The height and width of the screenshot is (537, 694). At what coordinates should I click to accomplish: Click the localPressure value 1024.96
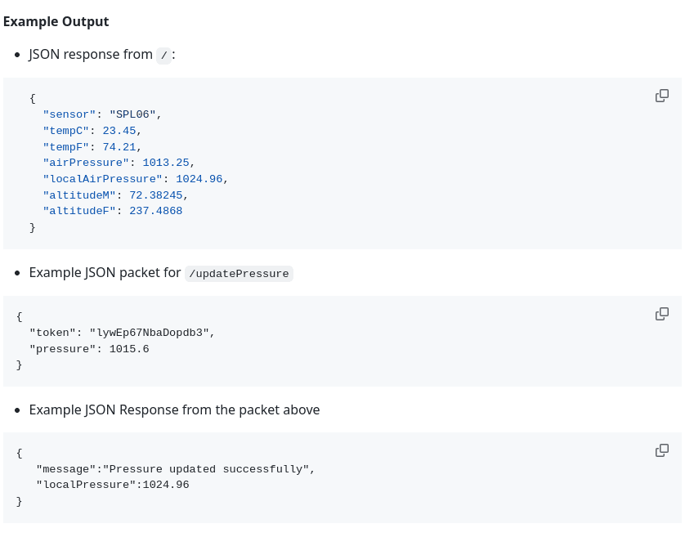(x=166, y=485)
